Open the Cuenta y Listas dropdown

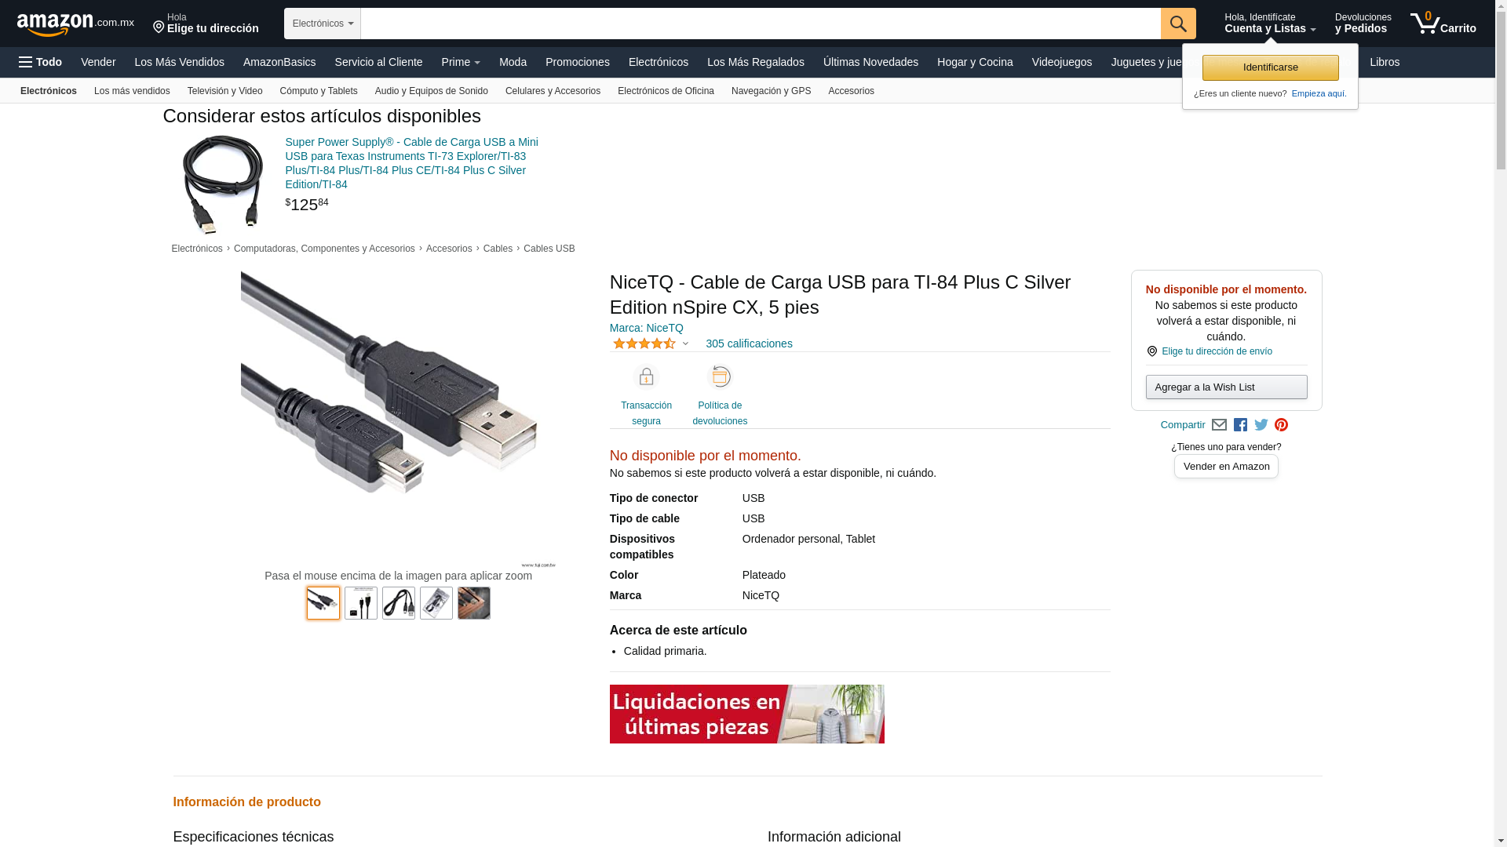(1270, 24)
